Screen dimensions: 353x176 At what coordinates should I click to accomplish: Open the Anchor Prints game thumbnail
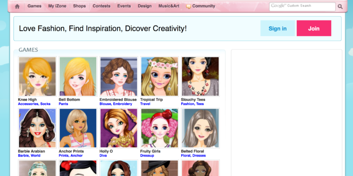pos(78,128)
